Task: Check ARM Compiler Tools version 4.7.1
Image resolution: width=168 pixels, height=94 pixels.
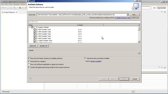Action: click(x=34, y=36)
